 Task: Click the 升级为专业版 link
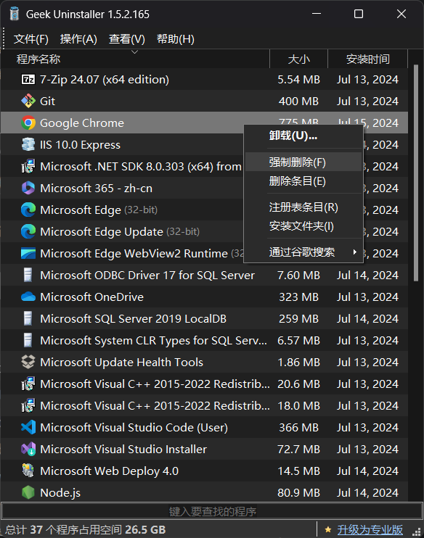pos(370,529)
